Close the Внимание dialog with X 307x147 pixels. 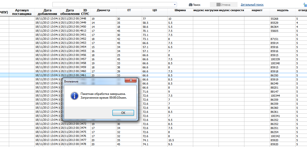[131, 80]
